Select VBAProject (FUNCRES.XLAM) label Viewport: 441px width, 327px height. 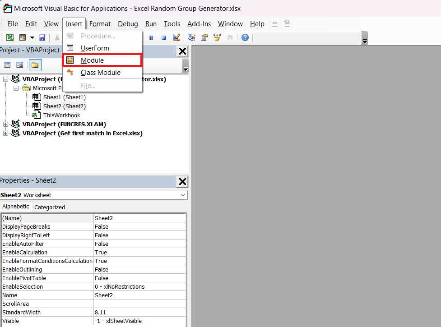[64, 124]
